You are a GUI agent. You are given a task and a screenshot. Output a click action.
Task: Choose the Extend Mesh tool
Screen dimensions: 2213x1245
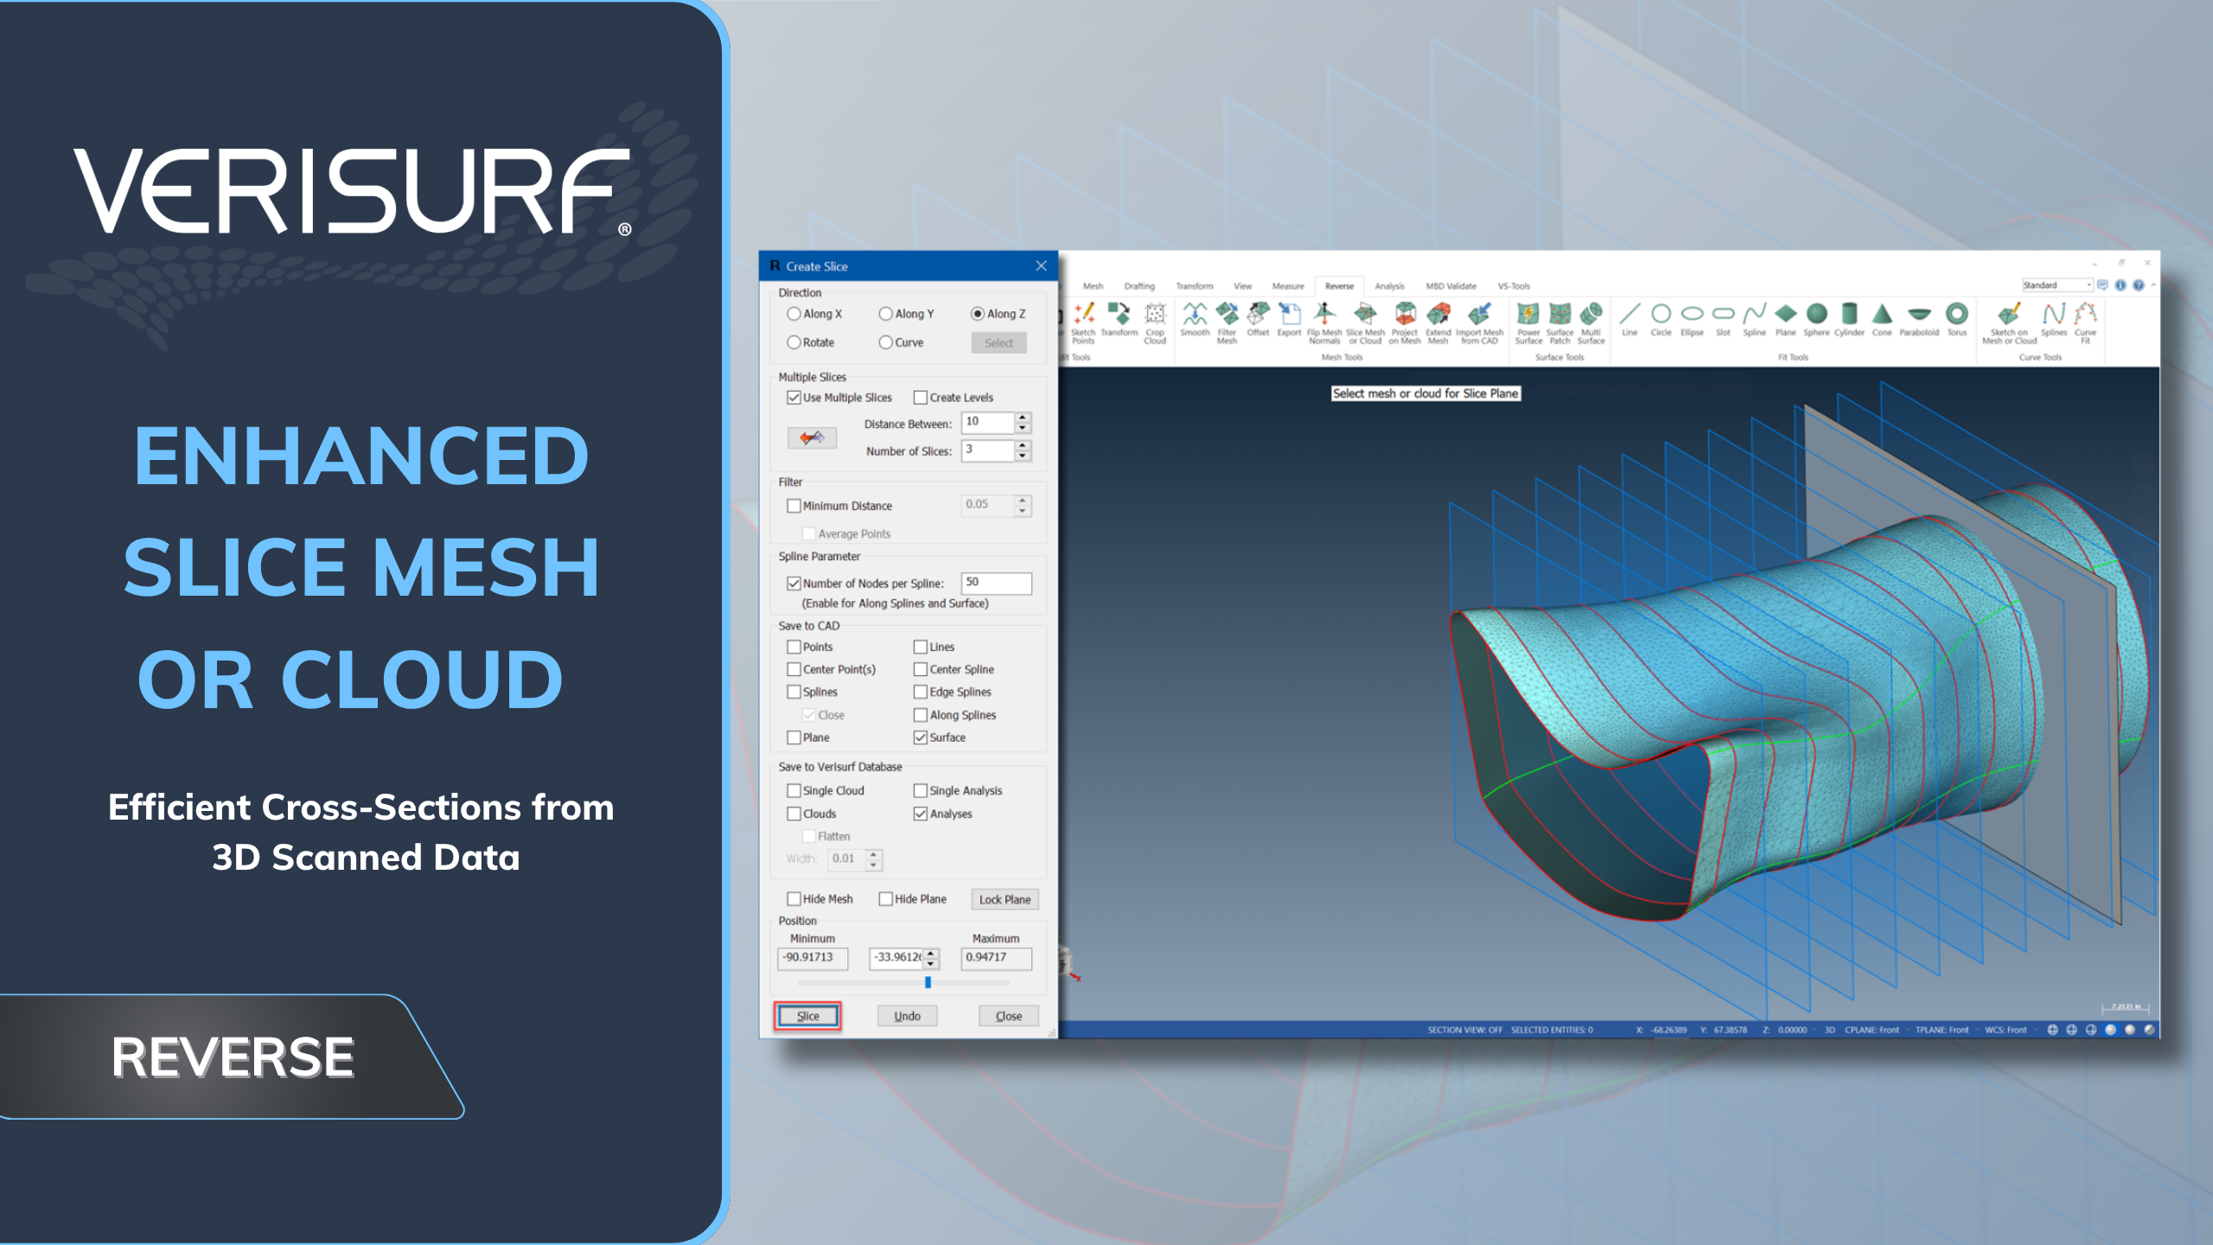pyautogui.click(x=1438, y=322)
